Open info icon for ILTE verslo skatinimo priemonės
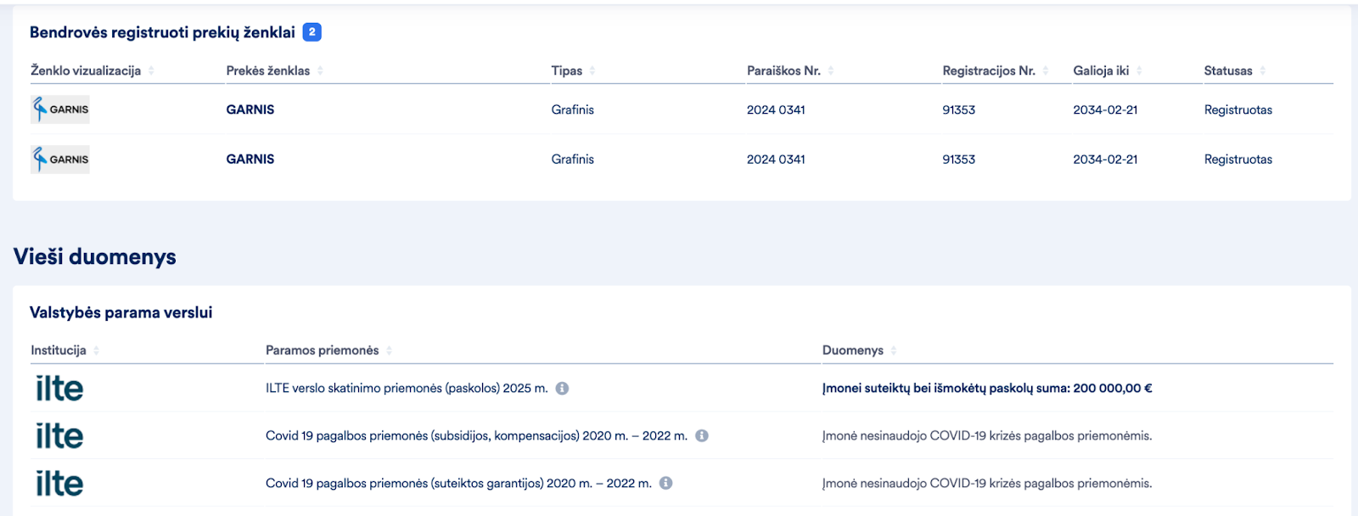 point(562,388)
